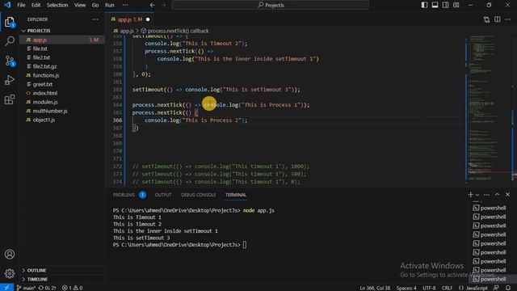
Task: Split the editor to the right
Action: point(498,19)
